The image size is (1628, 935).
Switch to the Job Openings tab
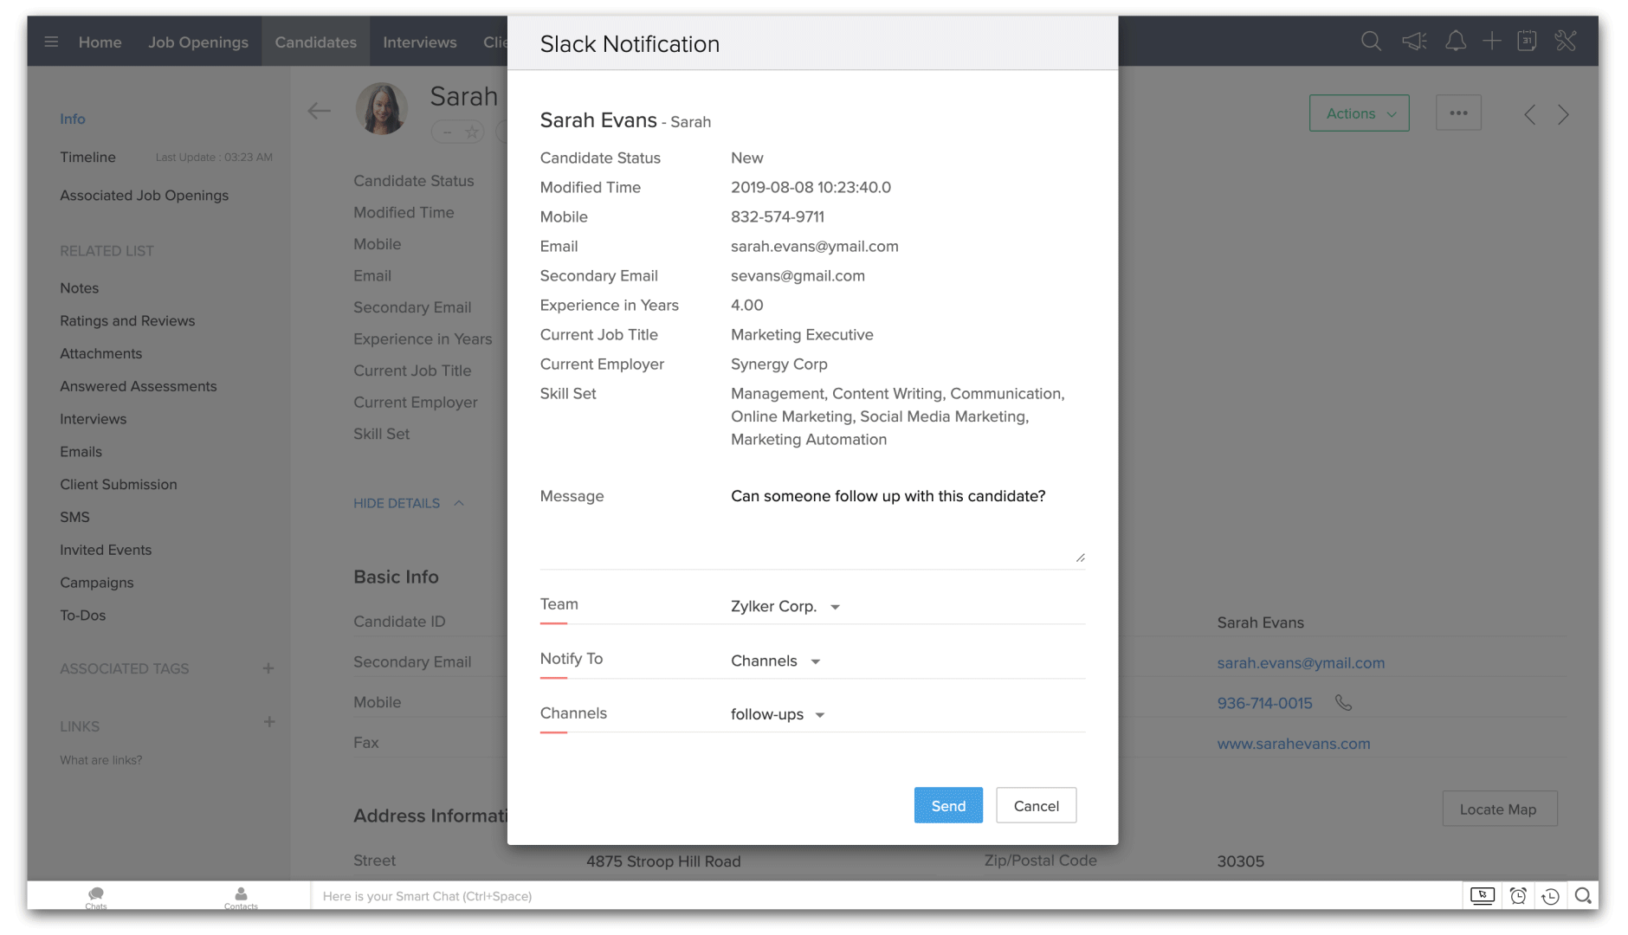tap(197, 42)
